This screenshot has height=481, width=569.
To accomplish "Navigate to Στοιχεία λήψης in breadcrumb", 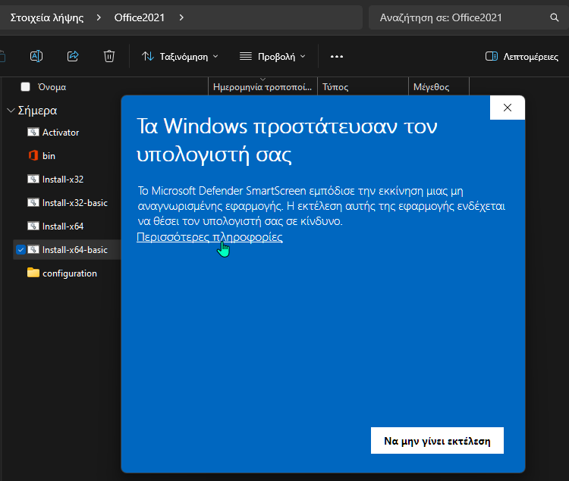I will click(47, 17).
